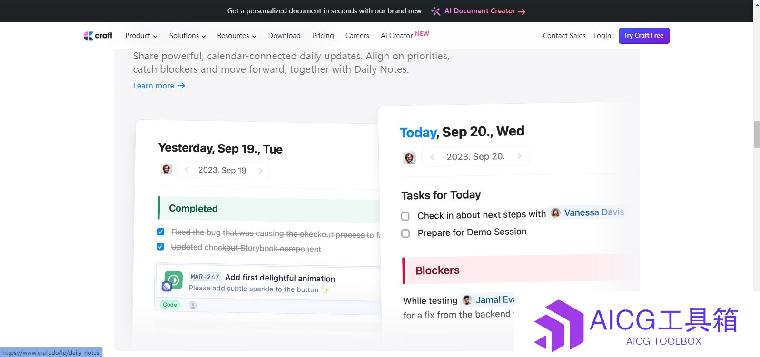Click the Try Craft Free button

[x=644, y=36]
